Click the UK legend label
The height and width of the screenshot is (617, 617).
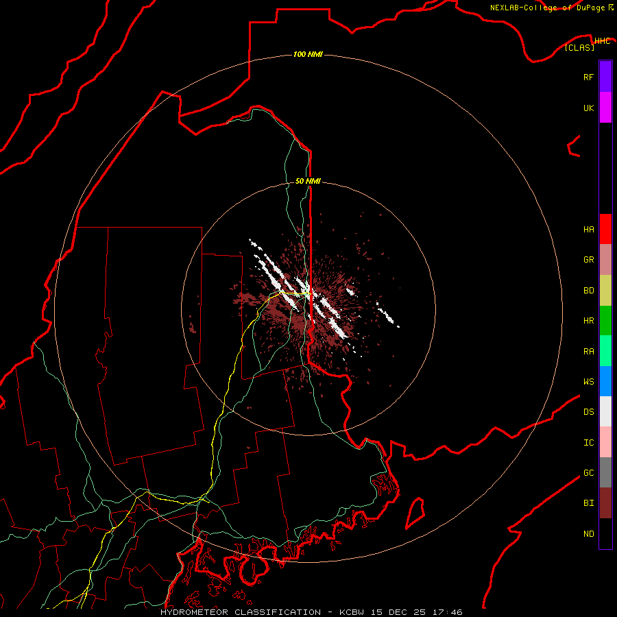[588, 108]
